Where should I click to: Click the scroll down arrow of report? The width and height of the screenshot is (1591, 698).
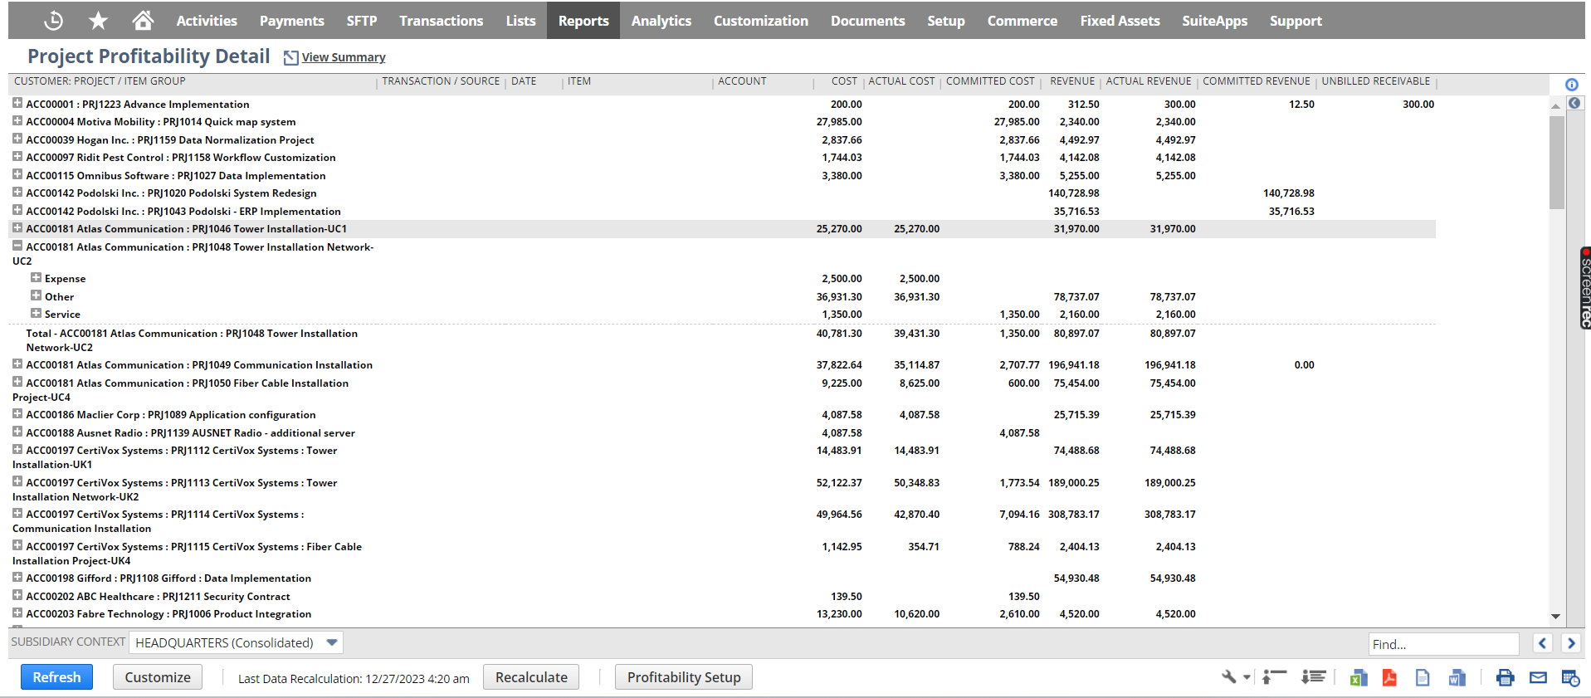click(1556, 617)
